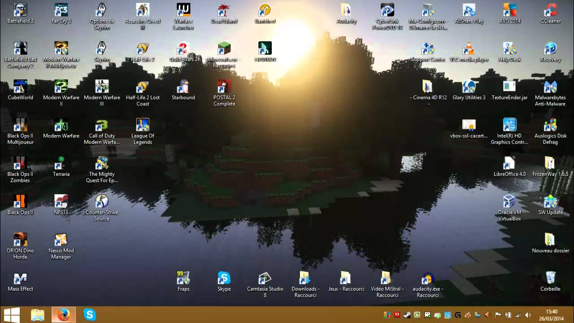
Task: Open the AVG 2014 shortcut
Action: 510,10
